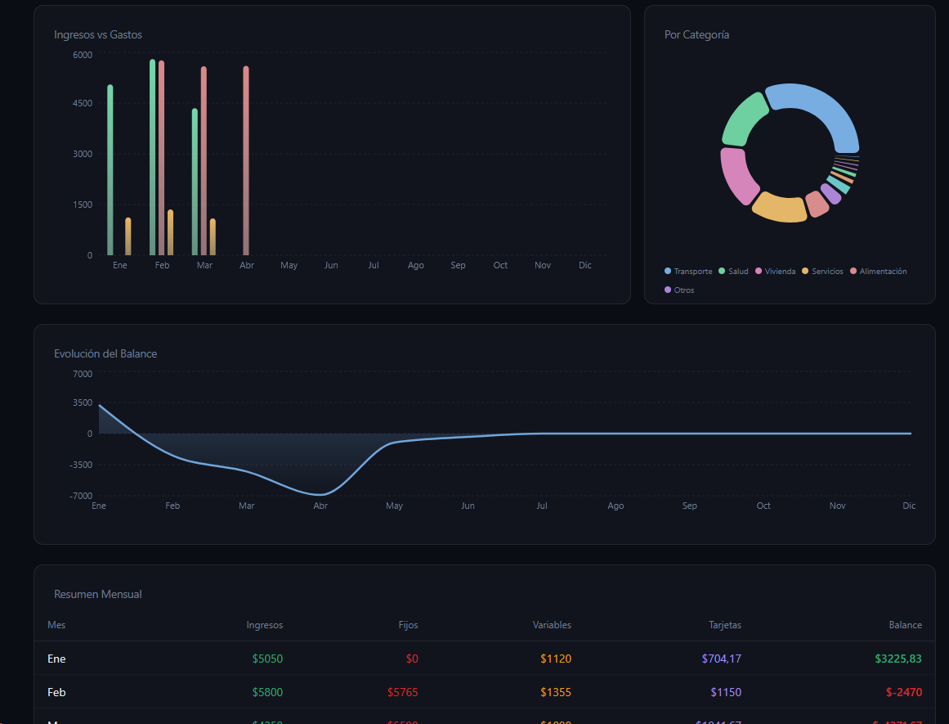Click the yellow Mar bar
This screenshot has height=724, width=949.
(213, 237)
